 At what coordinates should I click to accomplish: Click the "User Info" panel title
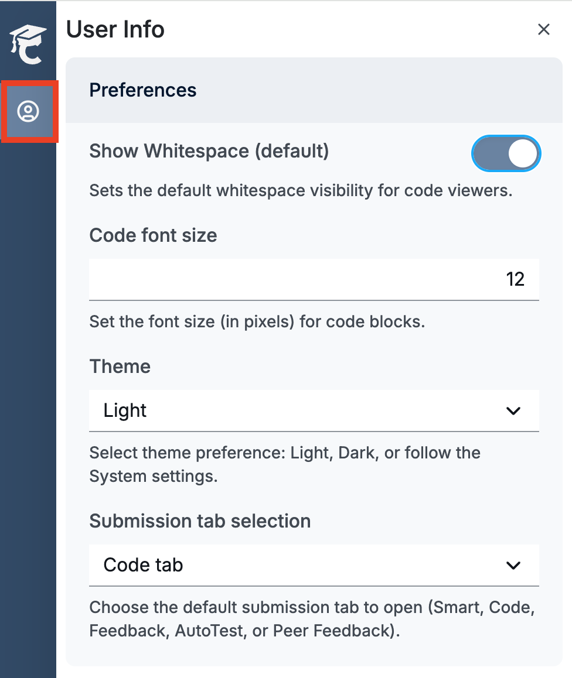pos(115,29)
